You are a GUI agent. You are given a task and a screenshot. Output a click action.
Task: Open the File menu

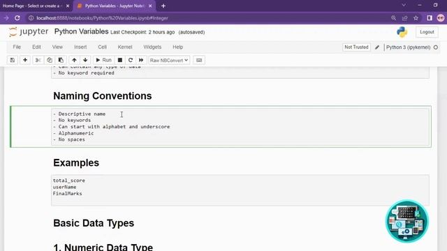17,47
